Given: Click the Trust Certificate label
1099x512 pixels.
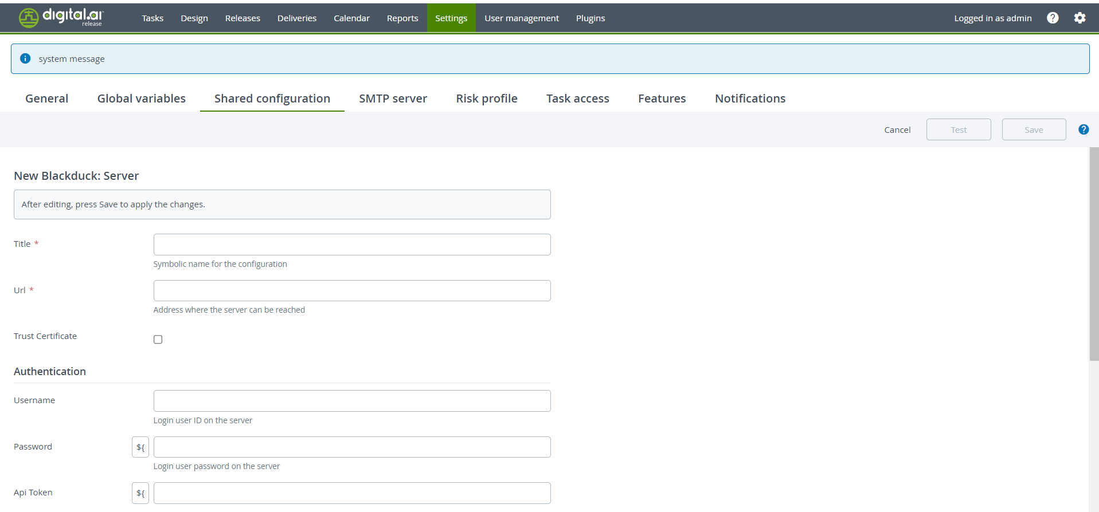Looking at the screenshot, I should [x=45, y=336].
